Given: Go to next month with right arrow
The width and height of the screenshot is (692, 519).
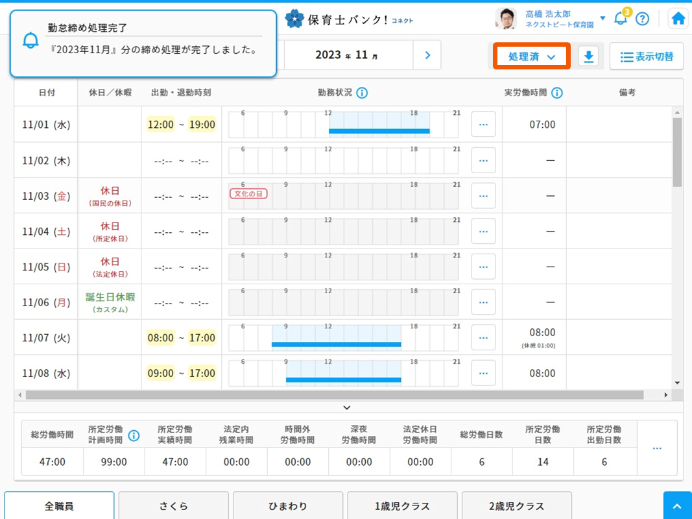Looking at the screenshot, I should click(x=427, y=55).
